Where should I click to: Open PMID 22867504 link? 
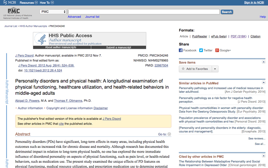[x=161, y=66]
